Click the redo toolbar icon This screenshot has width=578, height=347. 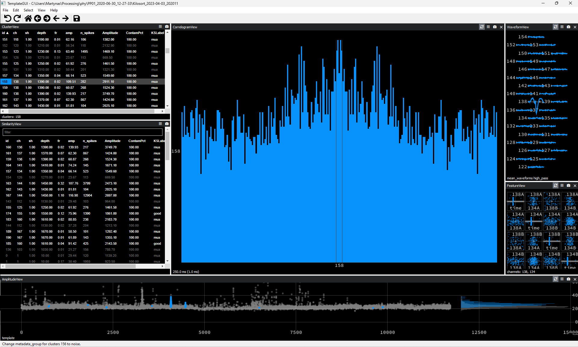(x=17, y=18)
